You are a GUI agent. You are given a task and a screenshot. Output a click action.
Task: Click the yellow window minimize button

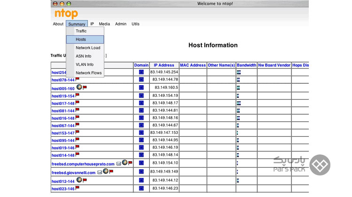pos(62,4)
